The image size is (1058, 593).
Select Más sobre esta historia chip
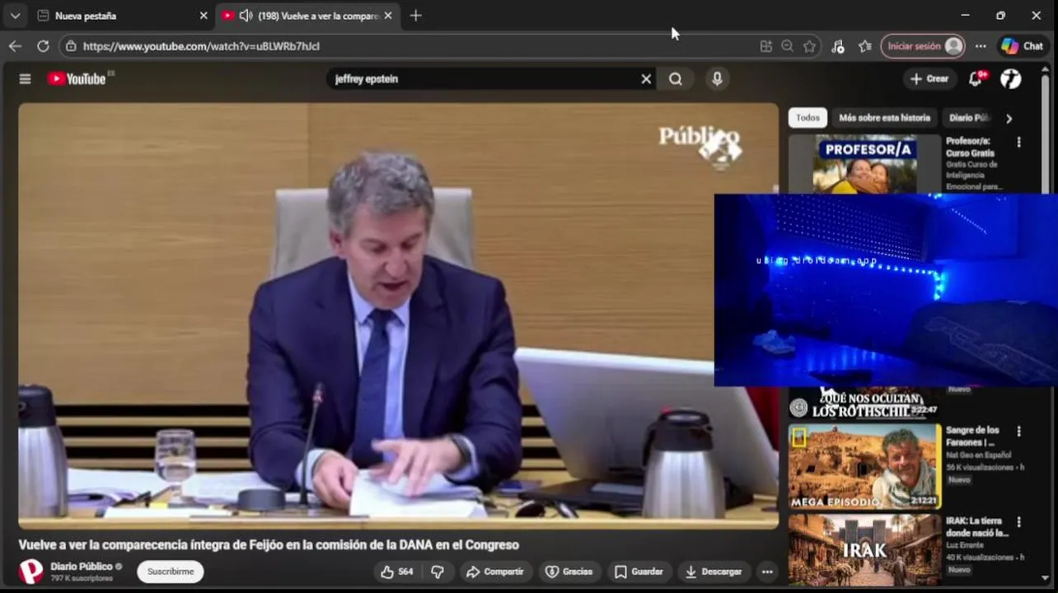tap(884, 118)
